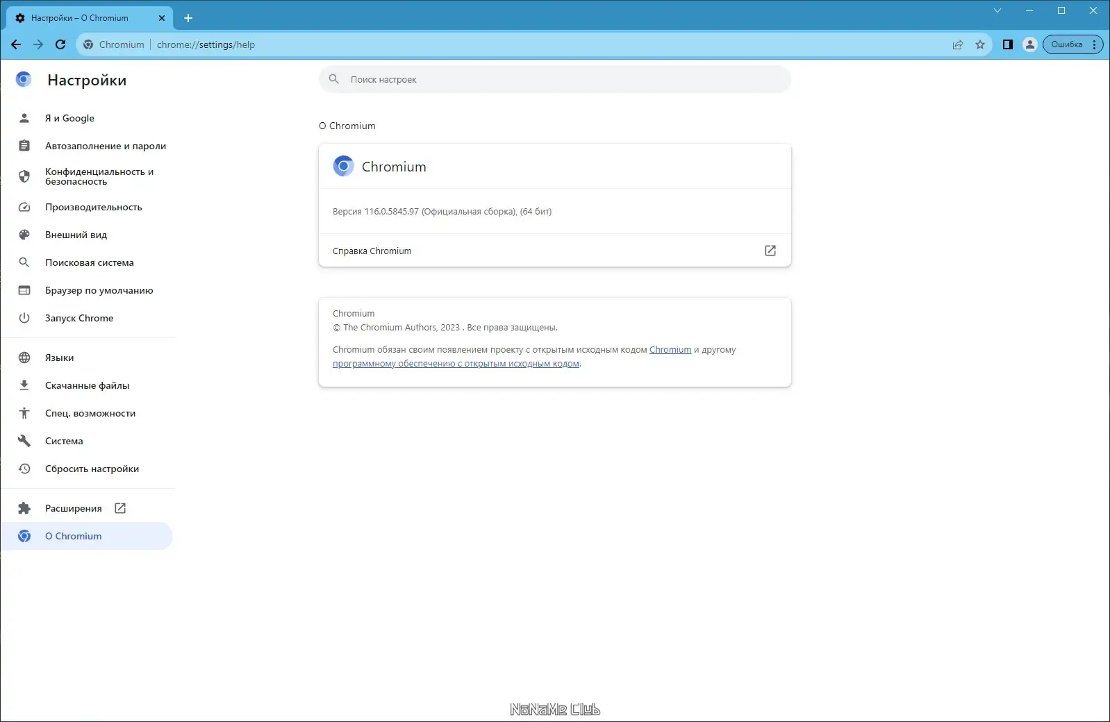Open Сбросить настройки section
The image size is (1110, 722).
[x=88, y=469]
